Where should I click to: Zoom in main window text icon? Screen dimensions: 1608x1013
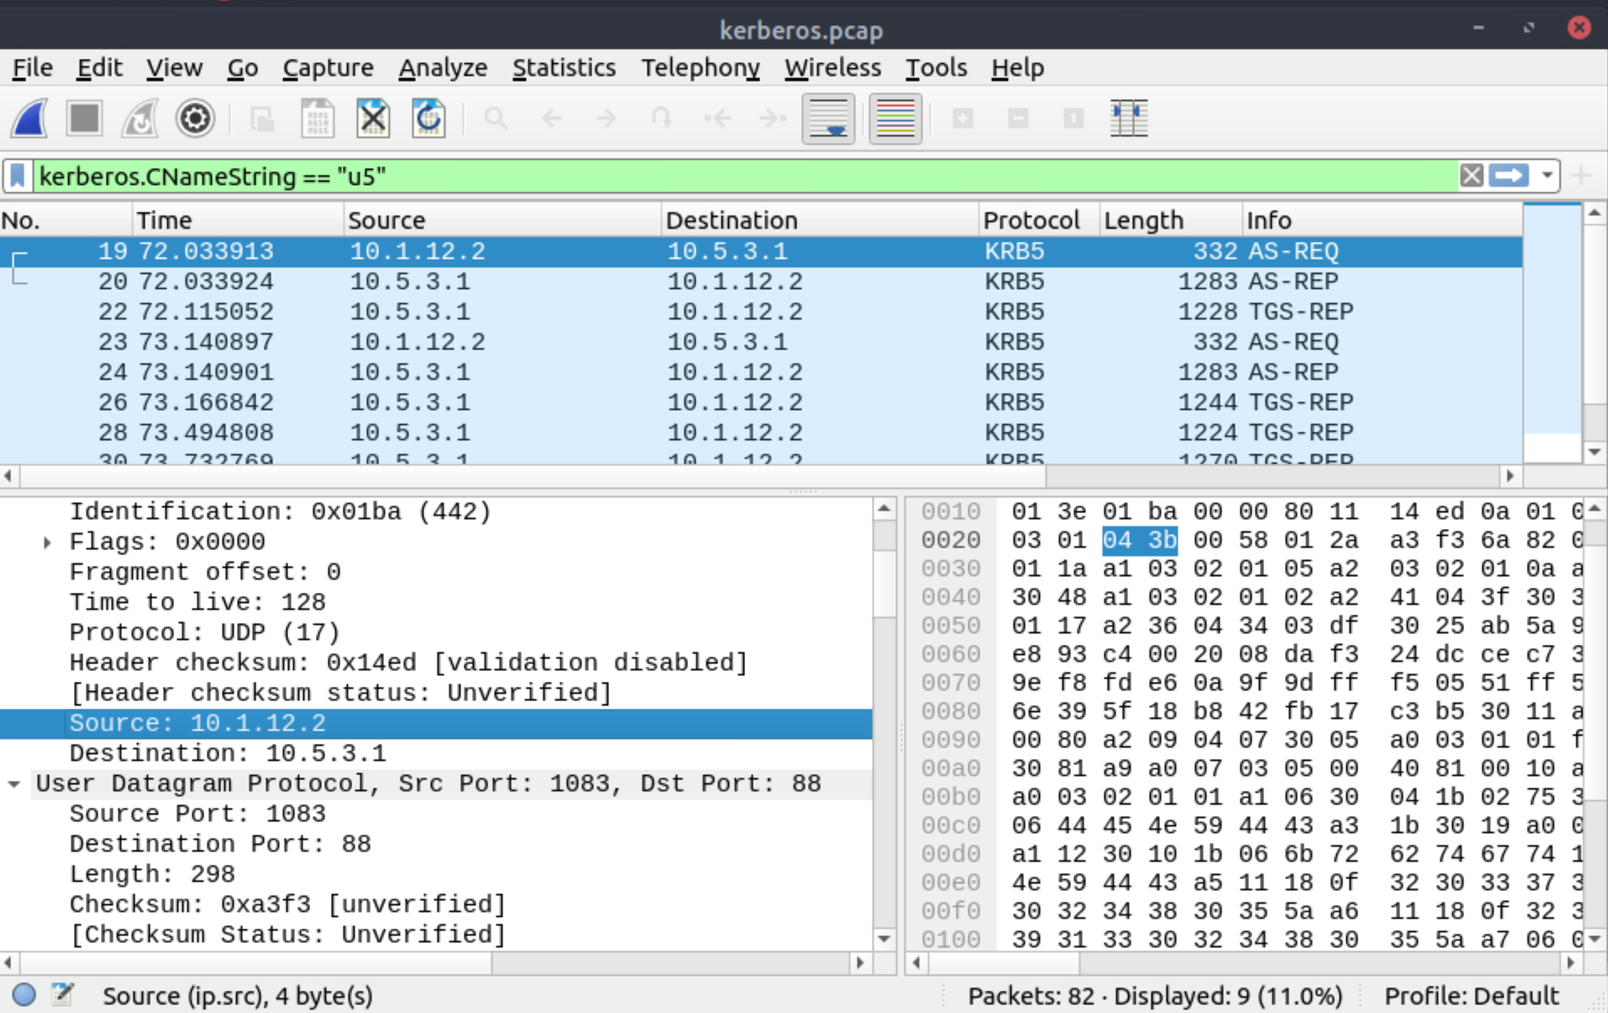(x=963, y=118)
